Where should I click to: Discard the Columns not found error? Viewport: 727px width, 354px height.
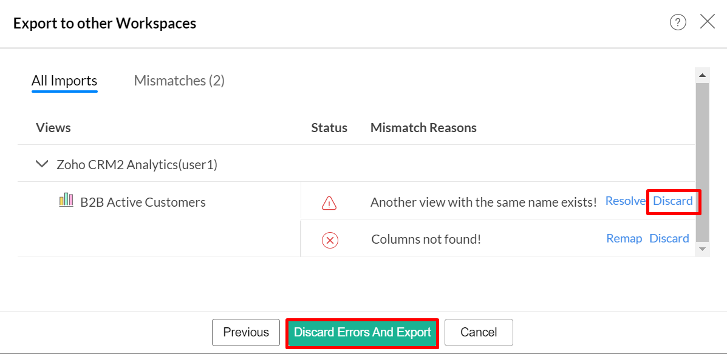[669, 239]
